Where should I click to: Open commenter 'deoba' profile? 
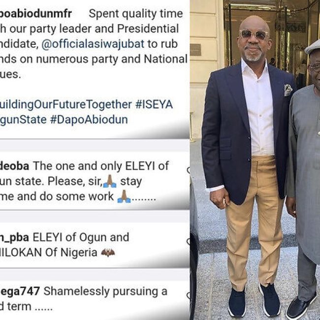point(14,166)
